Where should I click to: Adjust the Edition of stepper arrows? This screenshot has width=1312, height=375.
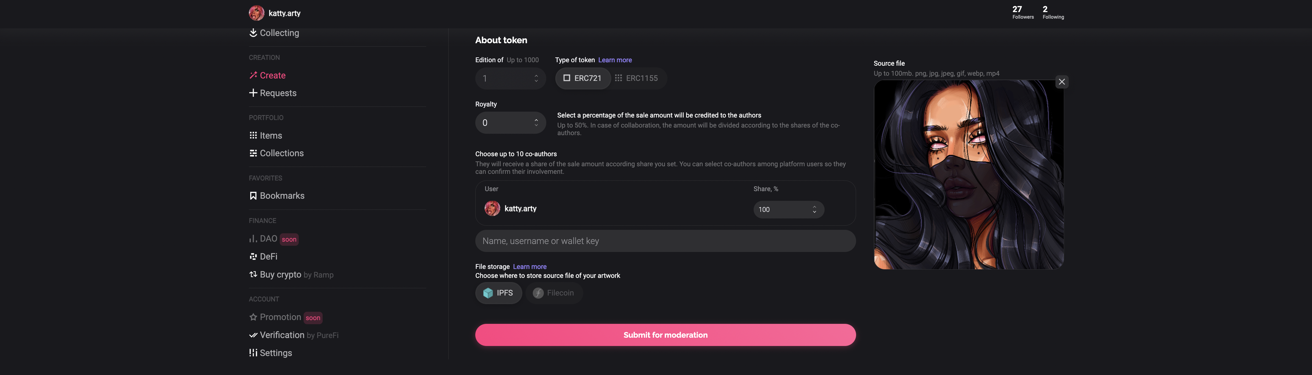[x=536, y=78]
